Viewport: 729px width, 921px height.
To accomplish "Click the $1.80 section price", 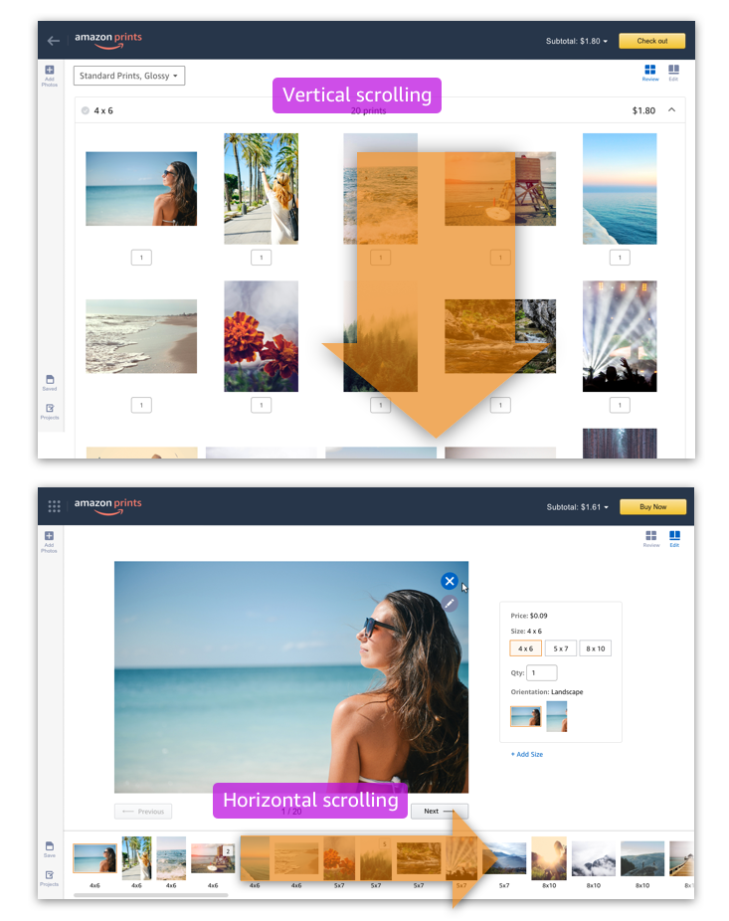I will coord(643,110).
